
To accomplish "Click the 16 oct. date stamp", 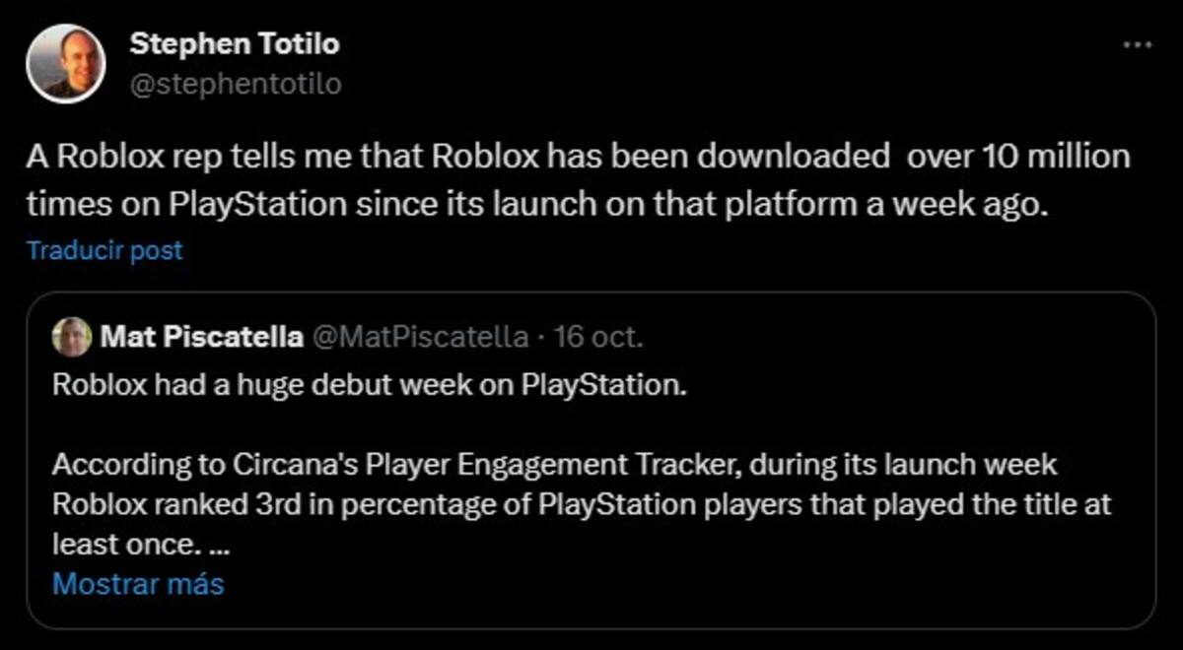I will coord(599,338).
